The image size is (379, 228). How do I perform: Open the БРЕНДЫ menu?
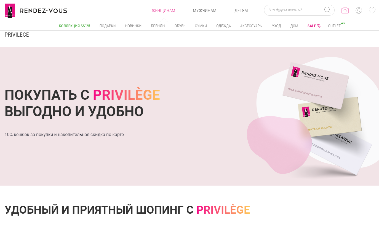pos(158,26)
